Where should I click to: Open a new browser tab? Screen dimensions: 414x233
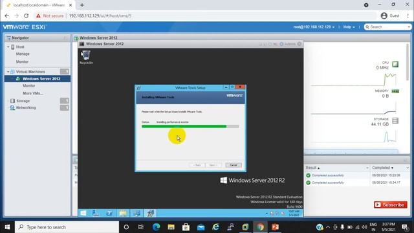[82, 5]
